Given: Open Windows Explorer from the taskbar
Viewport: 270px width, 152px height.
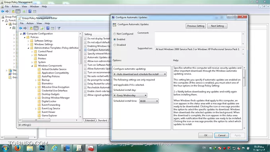Looking at the screenshot, I should point(29,148).
